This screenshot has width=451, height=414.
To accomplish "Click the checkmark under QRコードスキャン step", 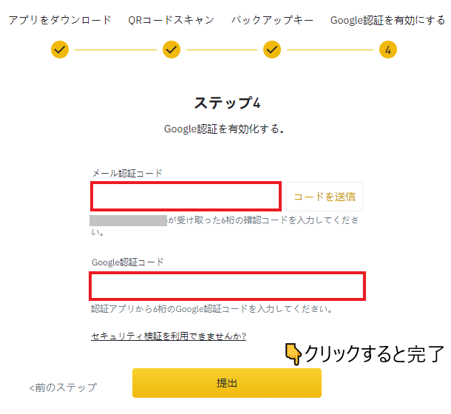I will click(172, 50).
